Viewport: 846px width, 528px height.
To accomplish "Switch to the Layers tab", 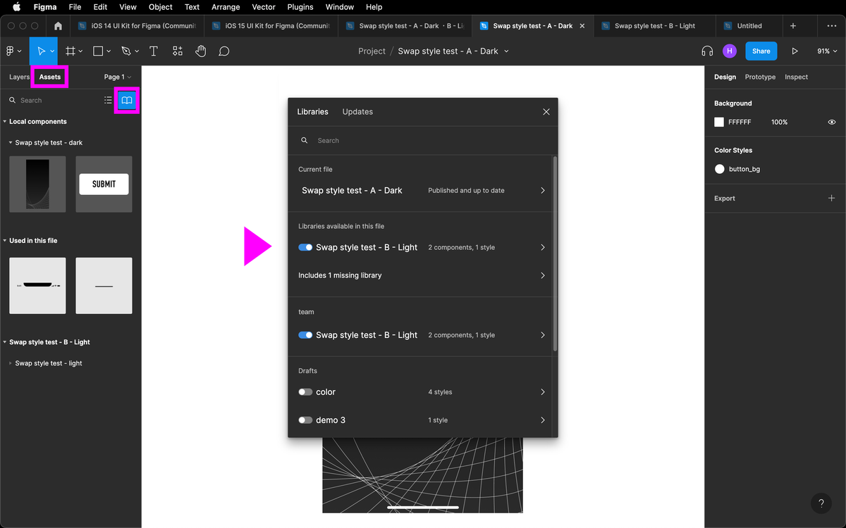I will coord(20,77).
